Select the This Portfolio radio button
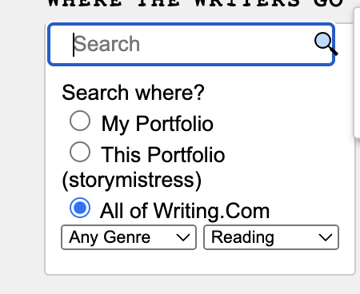The image size is (360, 294). click(x=80, y=152)
